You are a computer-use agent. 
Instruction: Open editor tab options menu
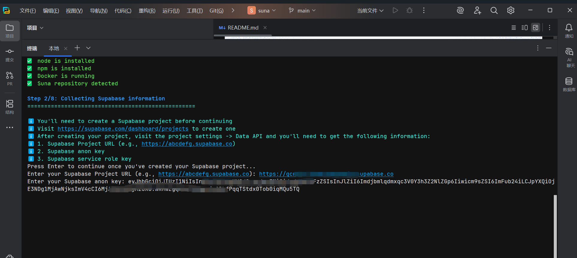[549, 27]
